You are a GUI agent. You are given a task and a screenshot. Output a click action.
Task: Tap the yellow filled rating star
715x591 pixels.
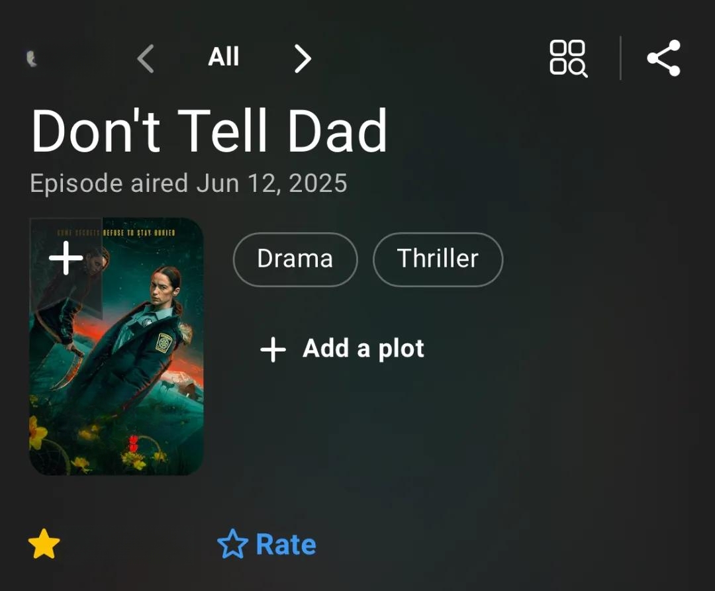tap(44, 543)
